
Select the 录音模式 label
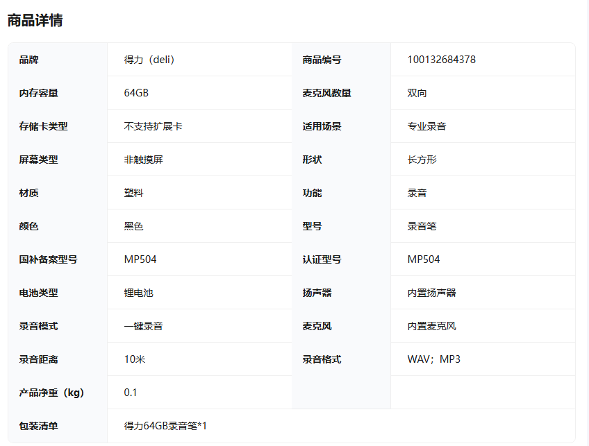coord(39,326)
